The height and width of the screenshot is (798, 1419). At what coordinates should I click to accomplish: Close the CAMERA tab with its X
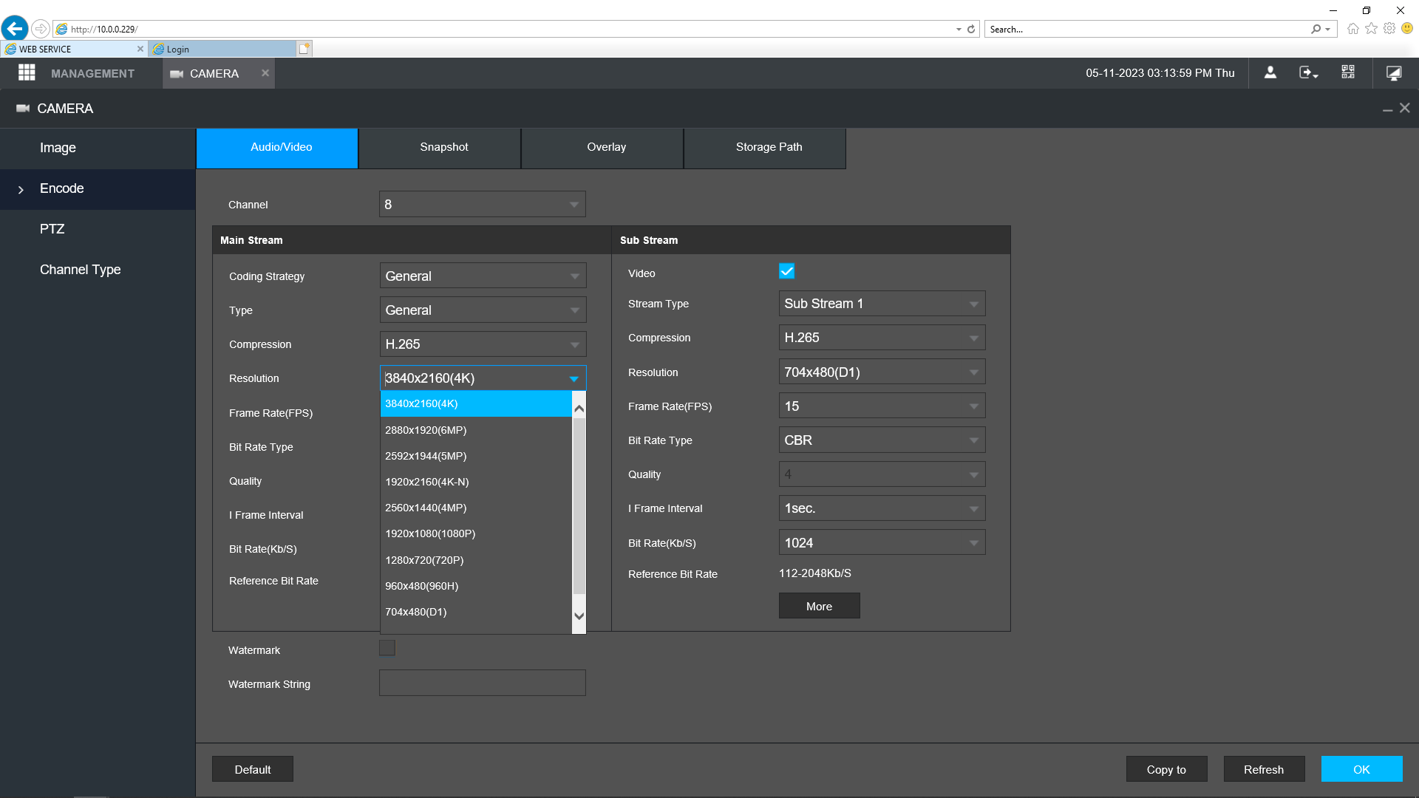click(265, 72)
